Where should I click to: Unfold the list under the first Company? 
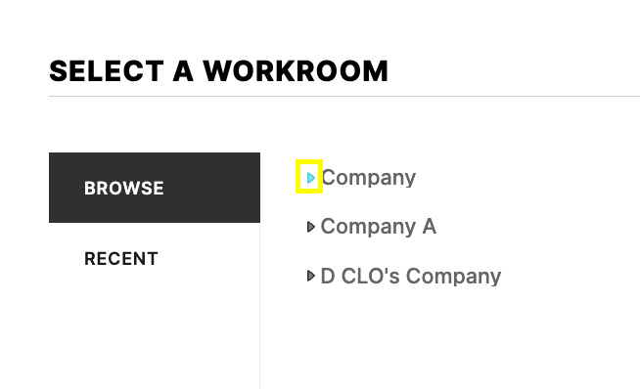click(311, 178)
